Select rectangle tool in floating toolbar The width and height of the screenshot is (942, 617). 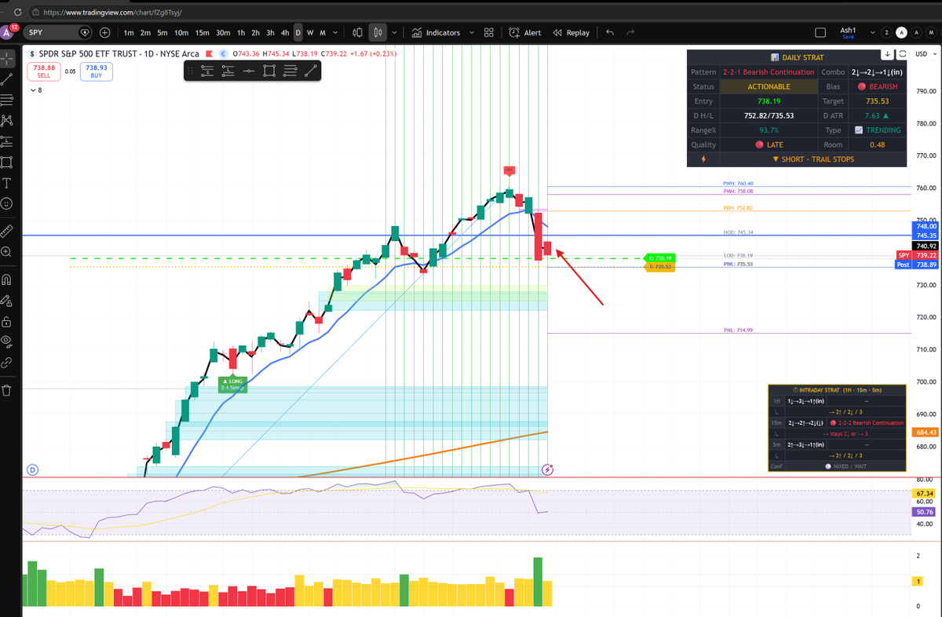(x=269, y=71)
